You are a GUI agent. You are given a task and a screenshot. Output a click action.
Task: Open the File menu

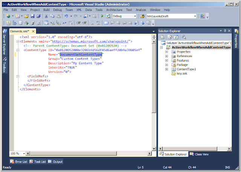(x=6, y=10)
